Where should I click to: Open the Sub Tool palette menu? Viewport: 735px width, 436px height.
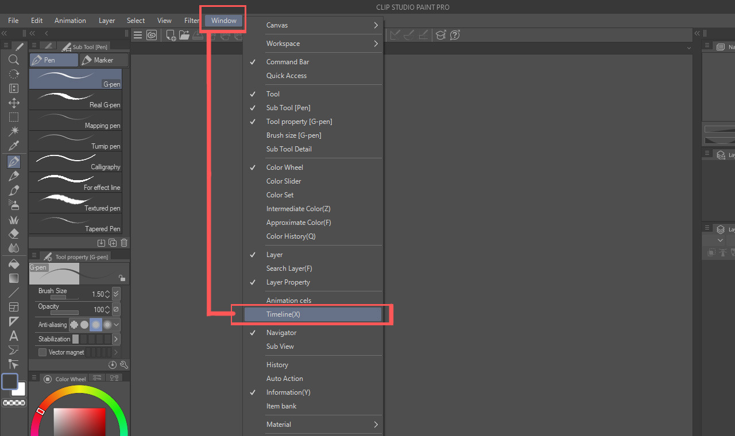(x=34, y=46)
